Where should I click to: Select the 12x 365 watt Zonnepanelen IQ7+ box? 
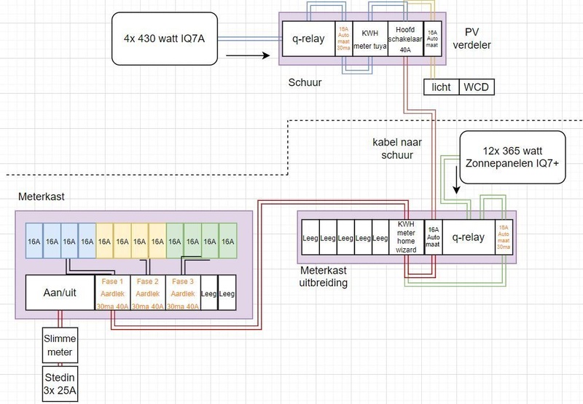click(513, 157)
